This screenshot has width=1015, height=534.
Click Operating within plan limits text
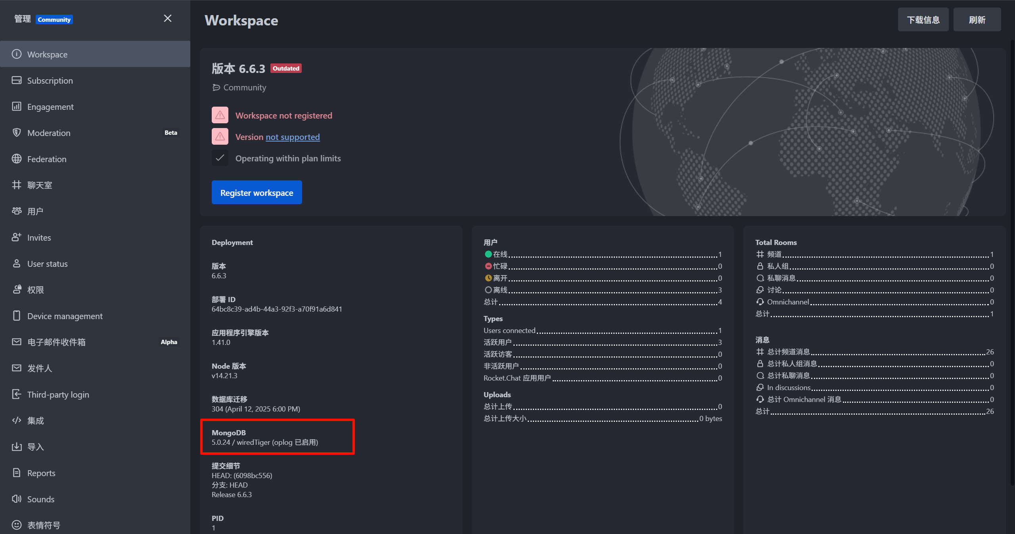point(288,158)
